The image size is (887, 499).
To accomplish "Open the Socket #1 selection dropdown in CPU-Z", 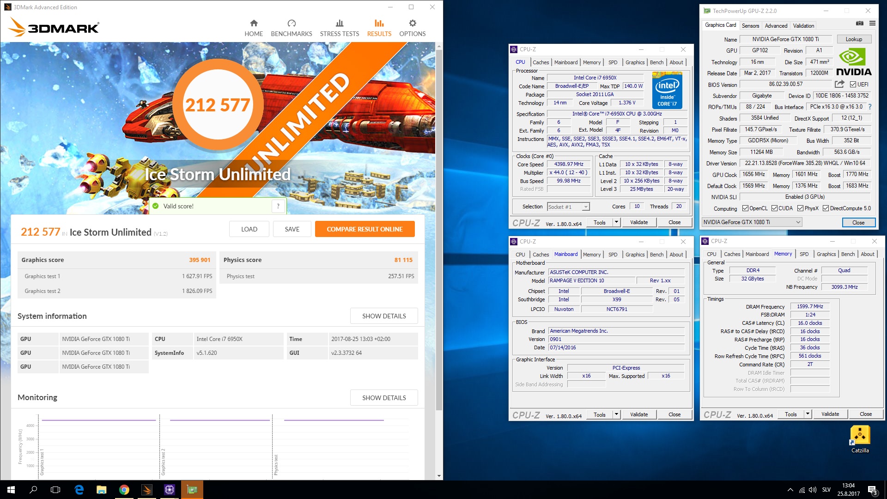I will tap(568, 207).
